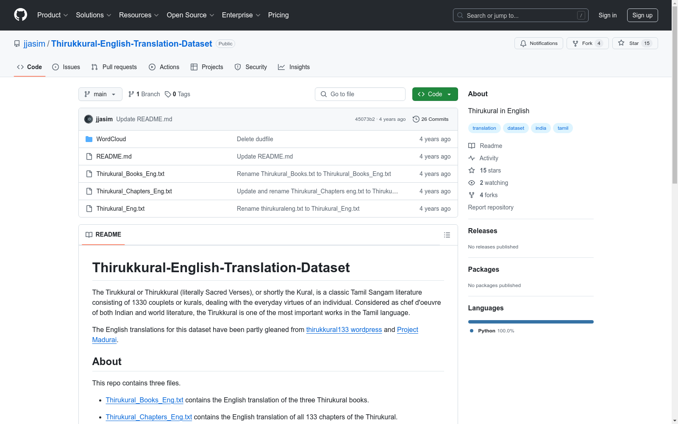678x424 pixels.
Task: Open the green Code dropdown button
Action: (435, 94)
